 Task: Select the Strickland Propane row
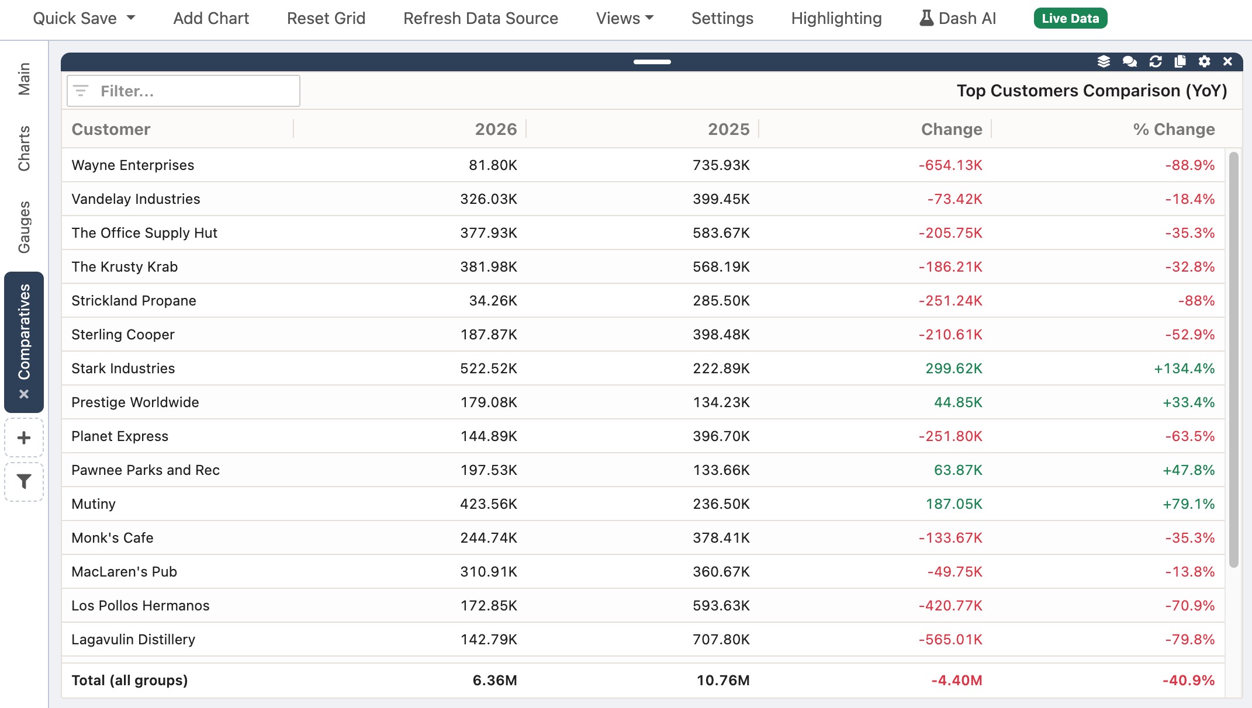point(643,301)
